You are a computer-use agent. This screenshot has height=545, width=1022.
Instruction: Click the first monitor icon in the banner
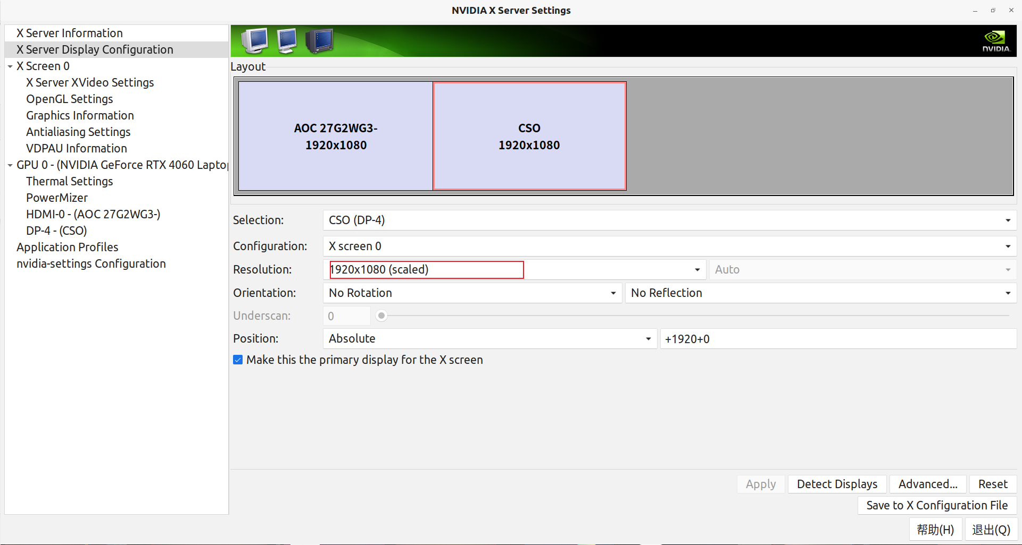click(x=254, y=41)
